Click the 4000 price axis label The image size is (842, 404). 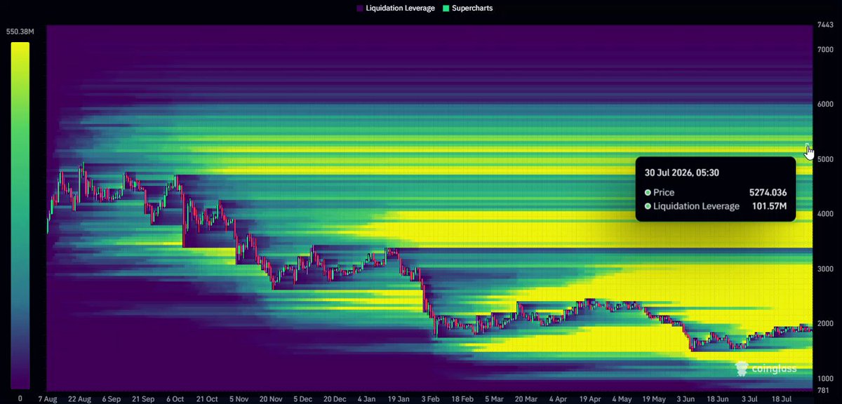pyautogui.click(x=825, y=215)
